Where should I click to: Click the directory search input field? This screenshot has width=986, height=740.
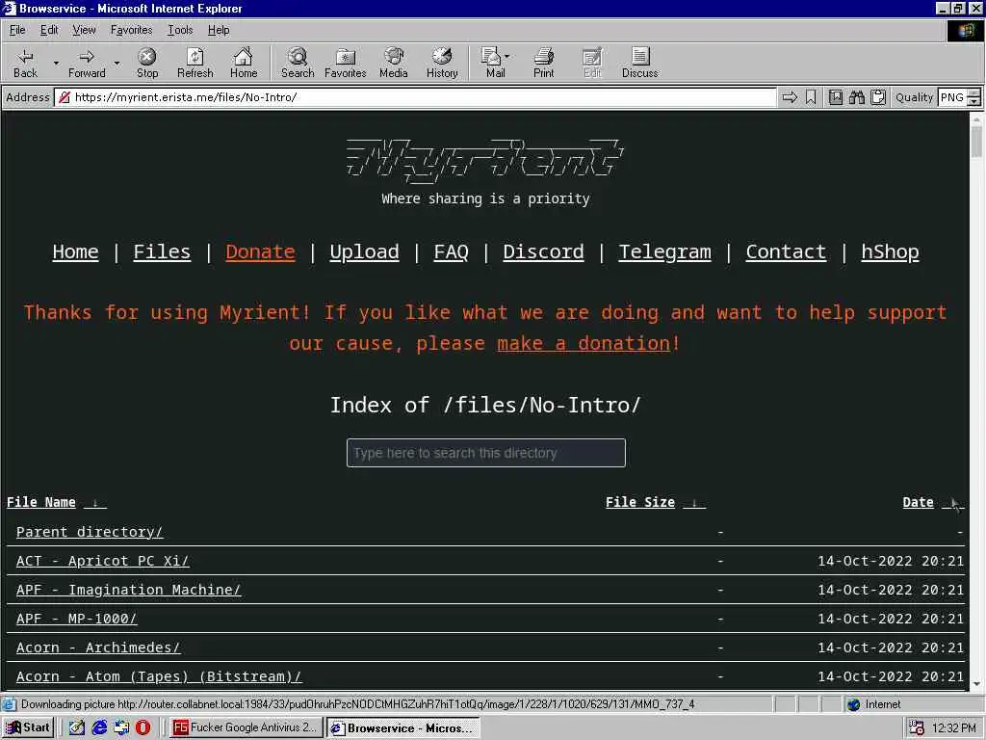coord(486,453)
